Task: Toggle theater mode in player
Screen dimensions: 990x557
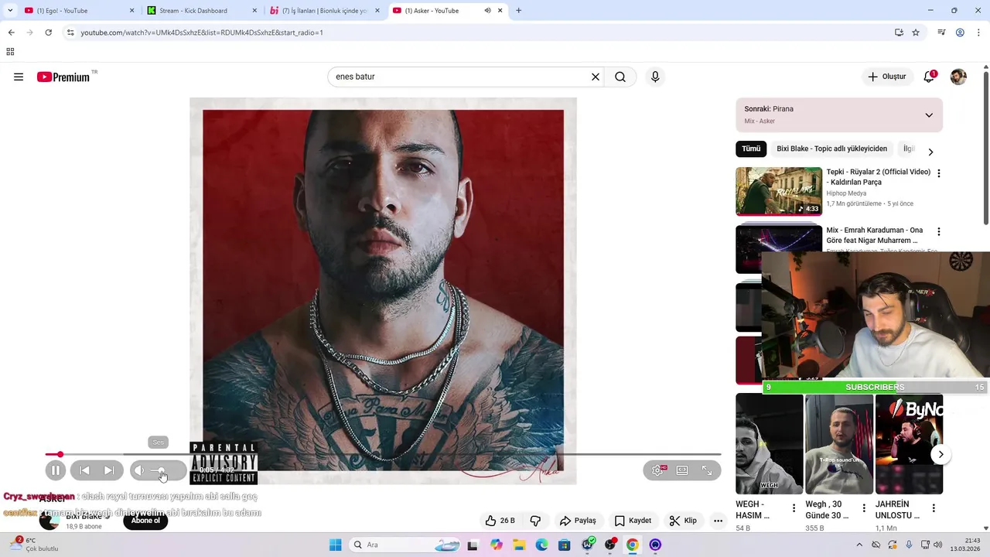Action: [682, 470]
